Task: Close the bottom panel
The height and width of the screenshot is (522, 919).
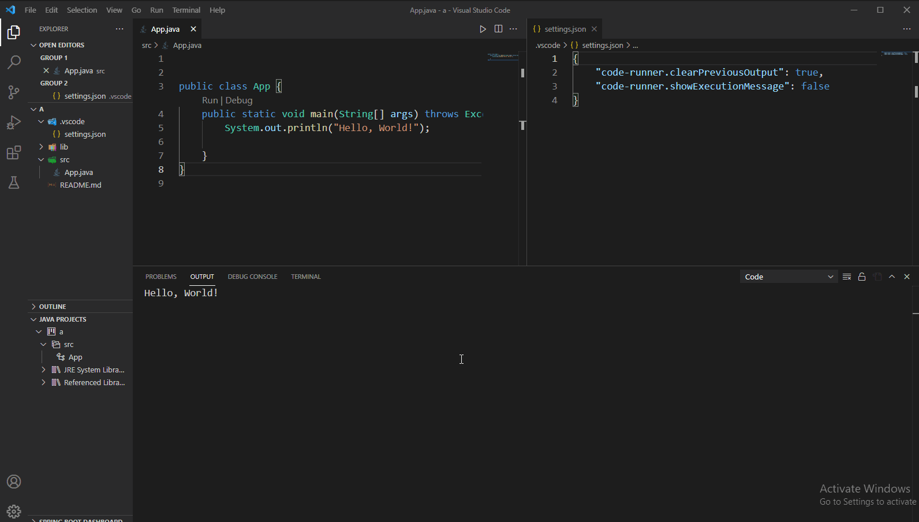Action: [x=907, y=277]
